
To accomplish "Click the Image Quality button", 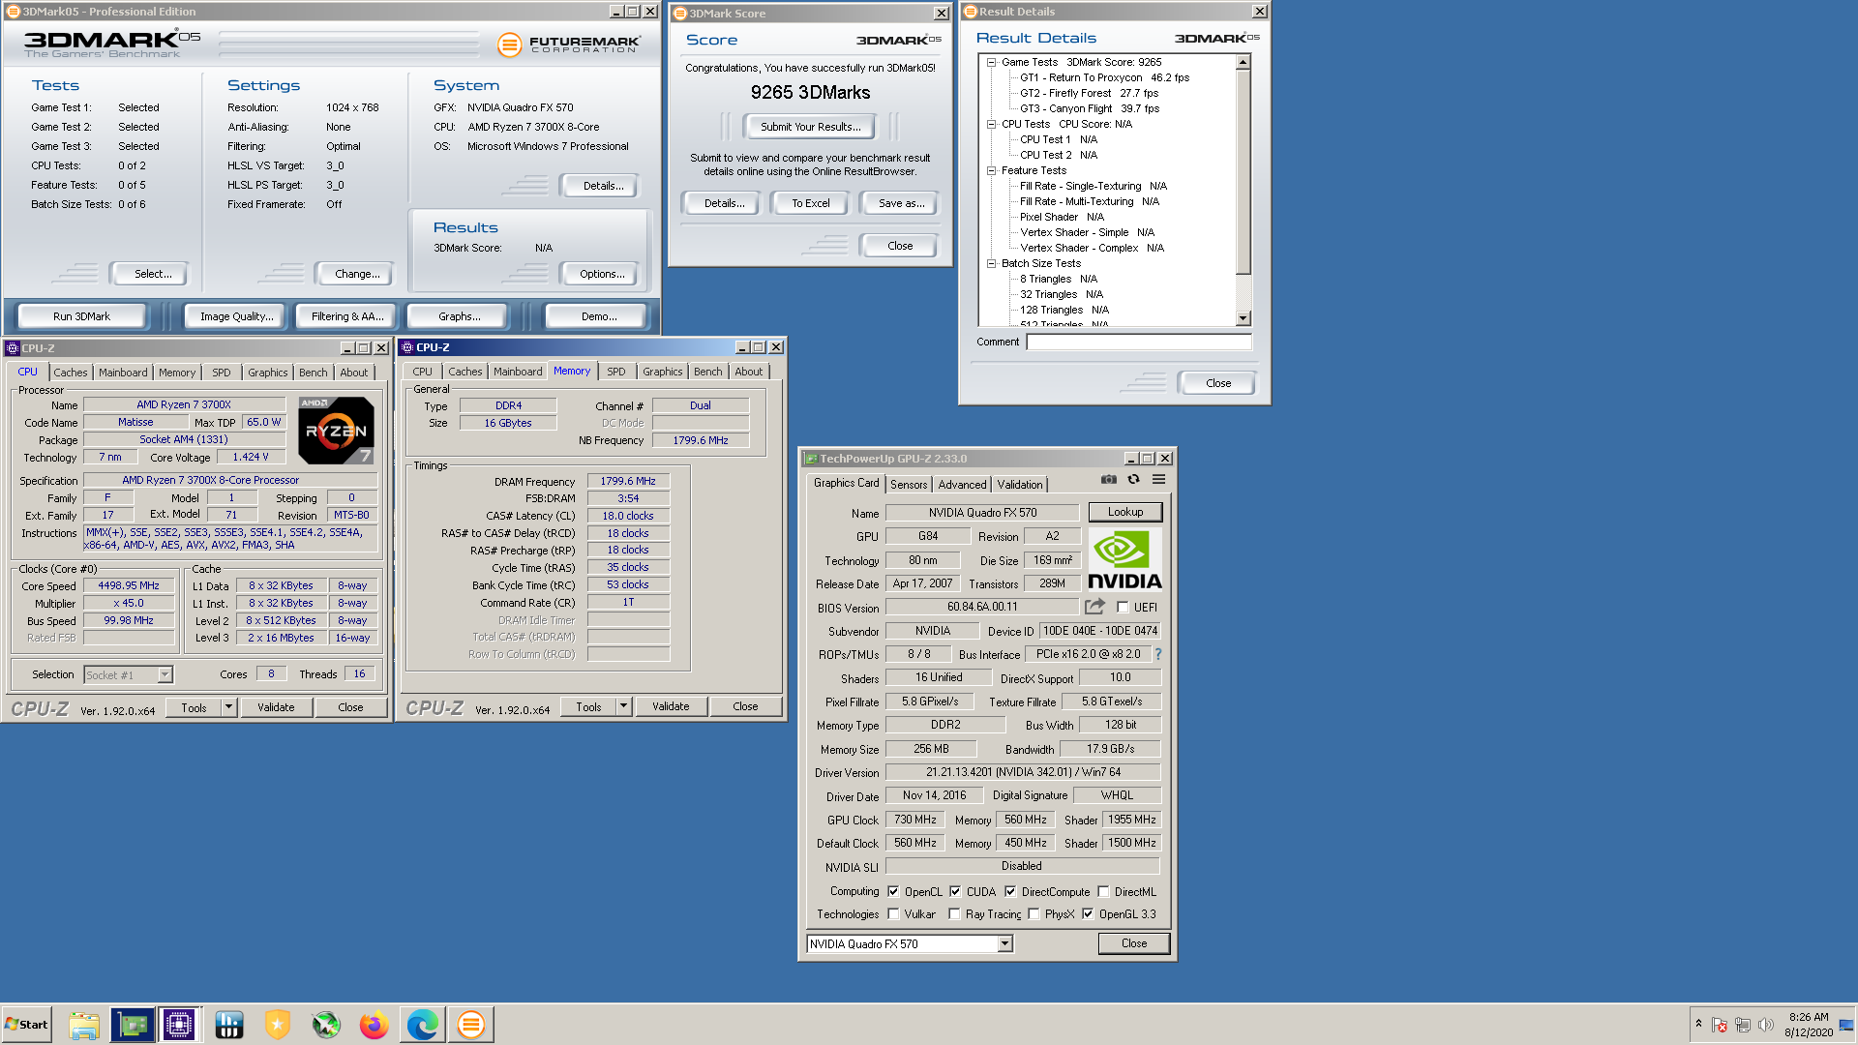I will pyautogui.click(x=236, y=316).
